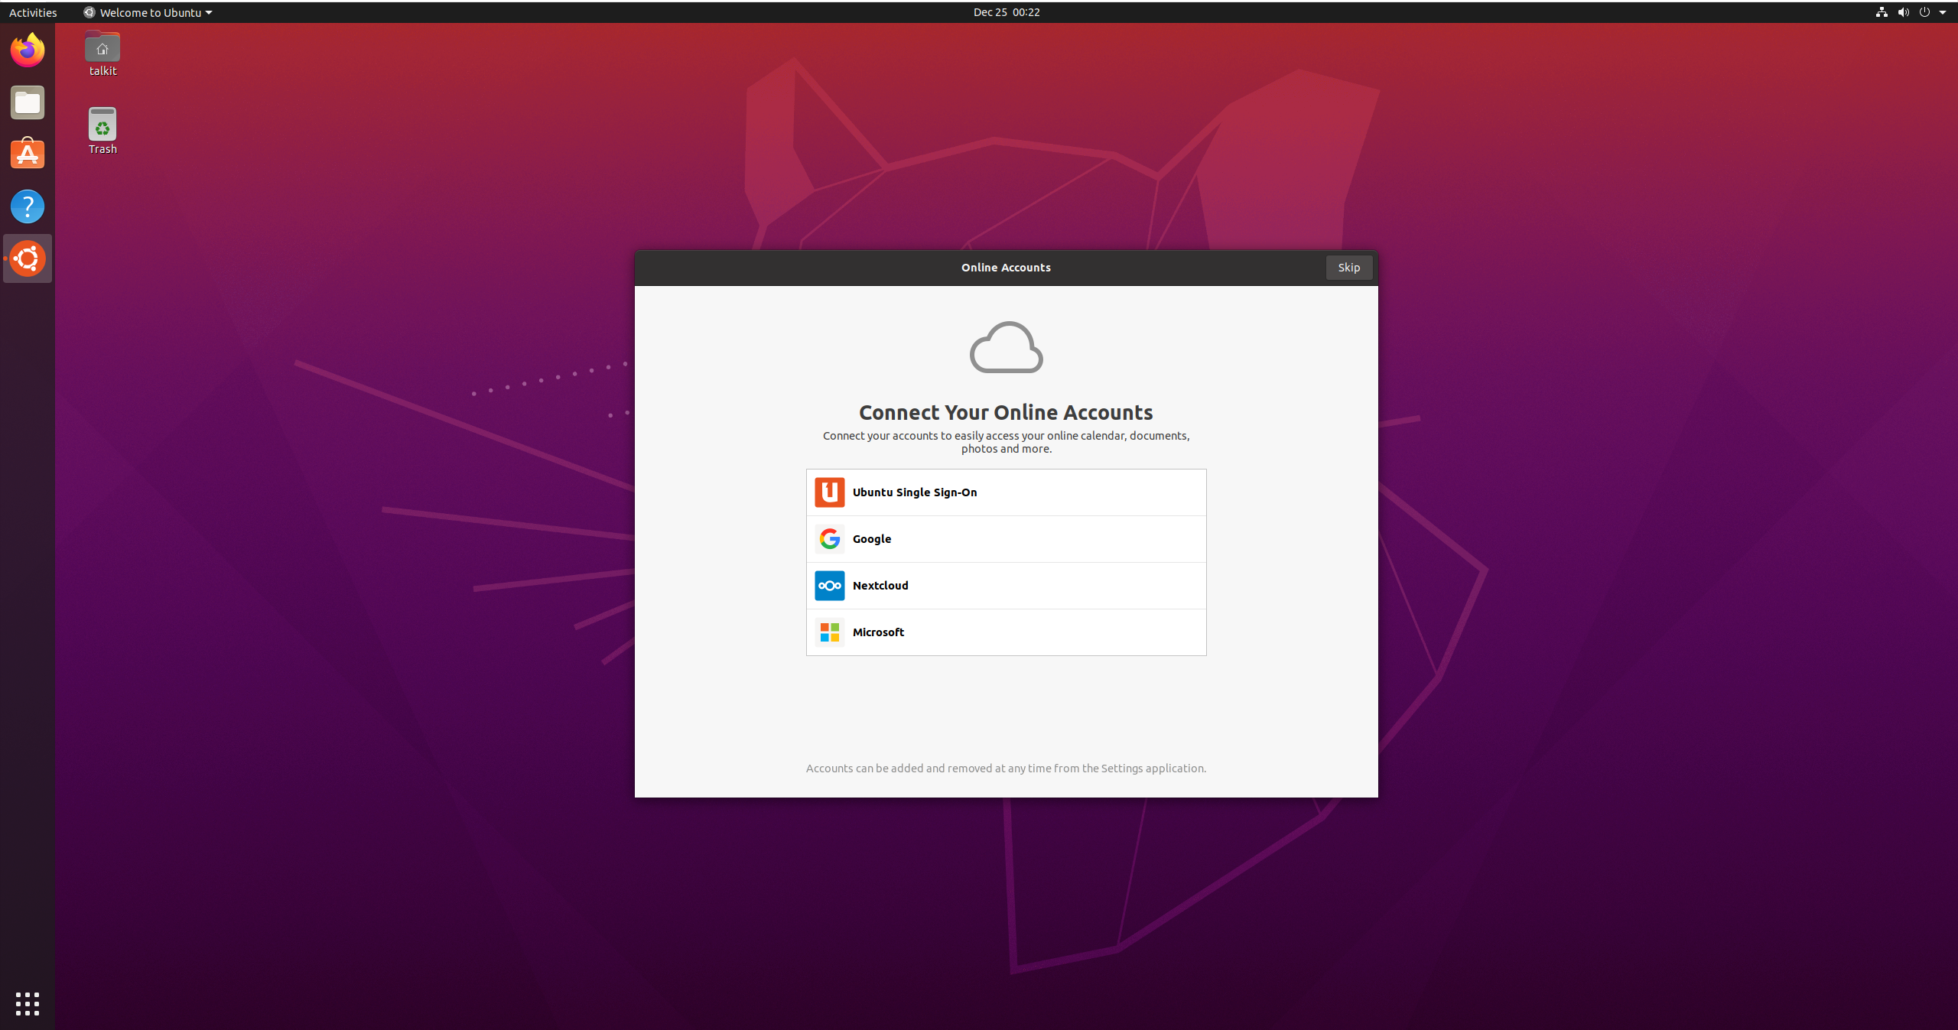Click the volume speaker icon

[x=1903, y=12]
